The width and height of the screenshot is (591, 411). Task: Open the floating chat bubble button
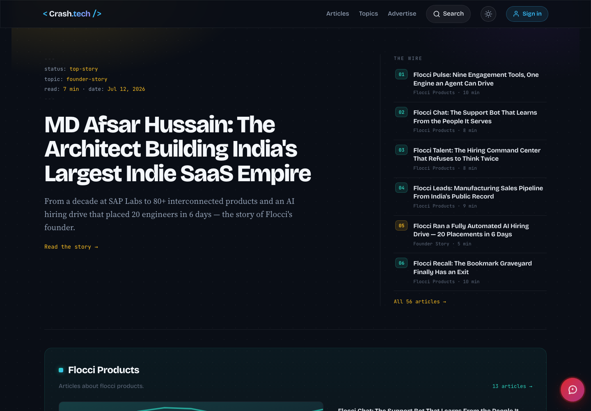click(573, 390)
